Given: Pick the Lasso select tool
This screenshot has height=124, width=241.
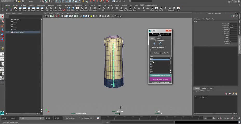Looking at the screenshot, I should point(2,21).
